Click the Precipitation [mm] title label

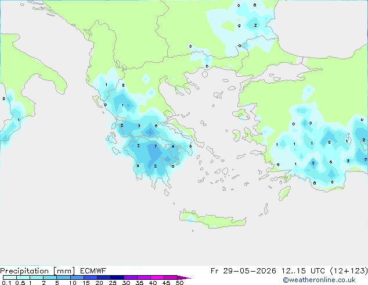point(37,271)
